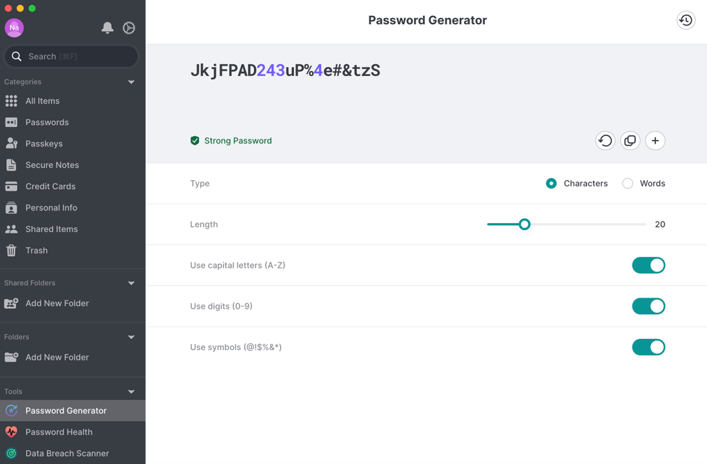Open the notifications bell
Image resolution: width=707 pixels, height=464 pixels.
[x=107, y=28]
